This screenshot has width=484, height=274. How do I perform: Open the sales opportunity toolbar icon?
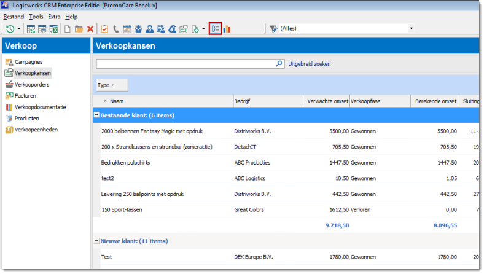(x=184, y=29)
